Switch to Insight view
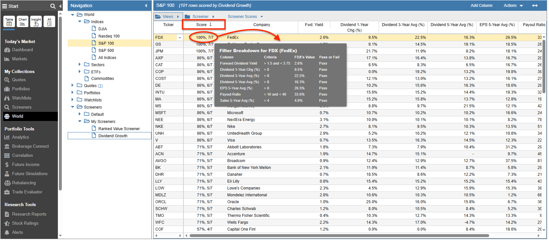 [x=36, y=22]
